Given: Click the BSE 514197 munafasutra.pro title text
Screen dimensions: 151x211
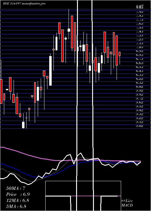Looking at the screenshot, I should point(24,4).
